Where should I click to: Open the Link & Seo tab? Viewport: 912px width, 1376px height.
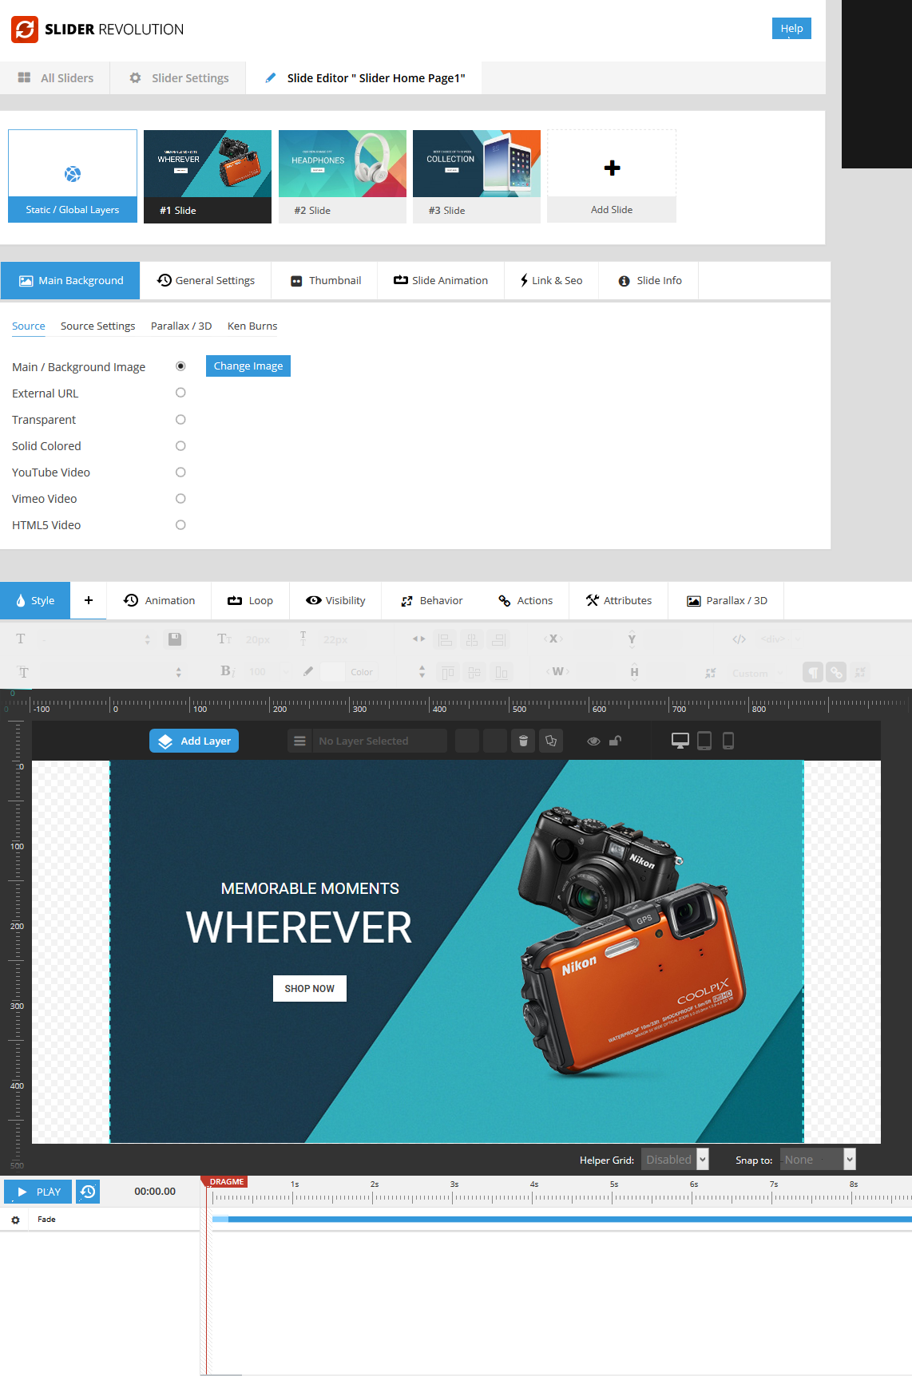(x=552, y=280)
